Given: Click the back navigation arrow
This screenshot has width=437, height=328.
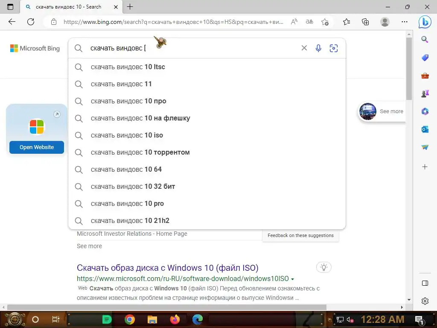Looking at the screenshot, I should [x=12, y=22].
